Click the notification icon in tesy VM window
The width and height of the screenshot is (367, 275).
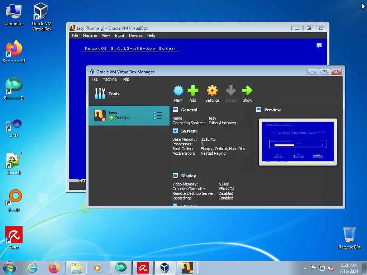pyautogui.click(x=319, y=45)
